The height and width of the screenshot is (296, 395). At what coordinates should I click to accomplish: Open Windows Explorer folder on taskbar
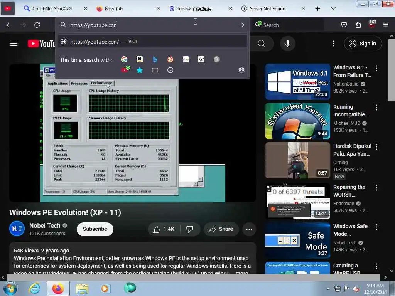click(82, 288)
